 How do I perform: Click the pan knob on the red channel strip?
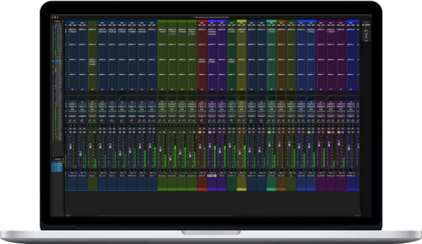[x=202, y=121]
